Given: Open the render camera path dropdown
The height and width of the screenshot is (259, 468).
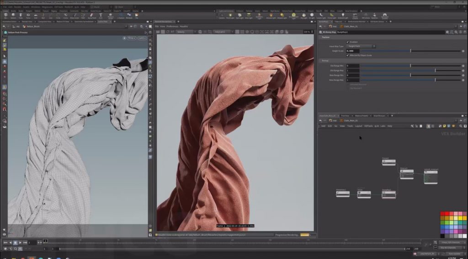Looking at the screenshot, I should pos(223,32).
